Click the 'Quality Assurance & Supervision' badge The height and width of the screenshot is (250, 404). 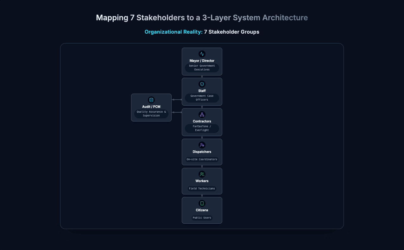(151, 114)
